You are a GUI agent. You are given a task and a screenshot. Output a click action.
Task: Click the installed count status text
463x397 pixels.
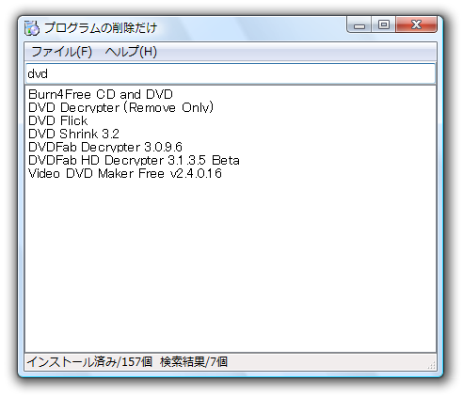pyautogui.click(x=89, y=362)
